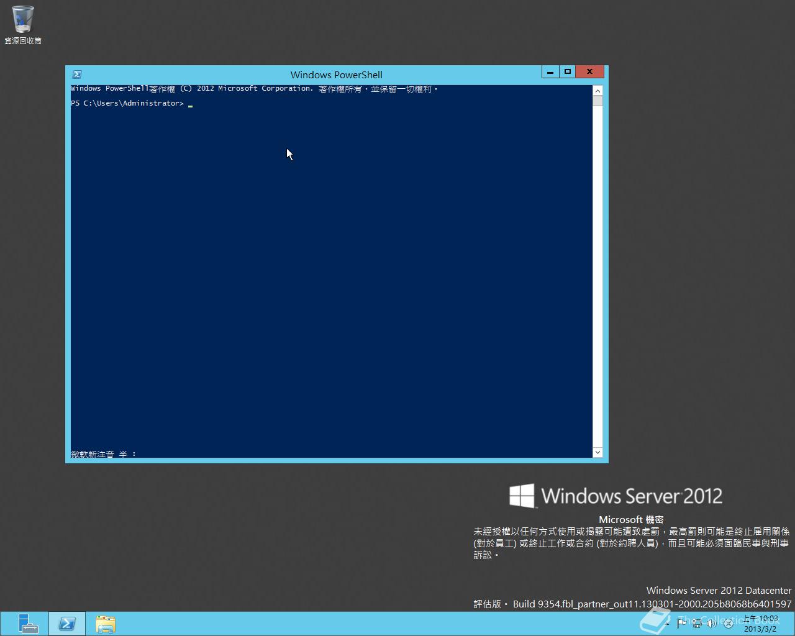The image size is (795, 636).
Task: Click the PowerShell copyright banner text
Action: 255,89
